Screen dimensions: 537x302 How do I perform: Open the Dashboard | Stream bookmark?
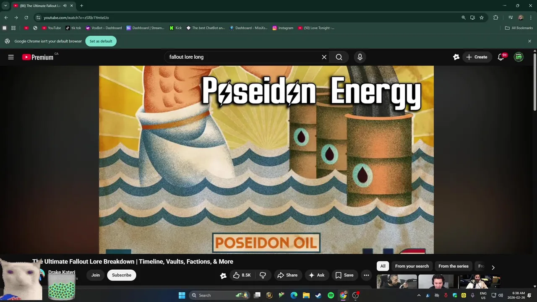[x=145, y=28]
